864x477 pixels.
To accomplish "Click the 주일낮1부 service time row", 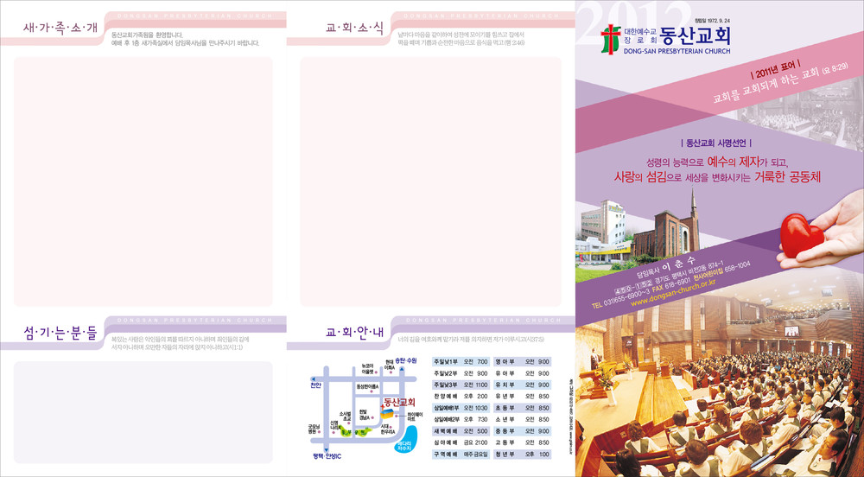I will [x=461, y=361].
